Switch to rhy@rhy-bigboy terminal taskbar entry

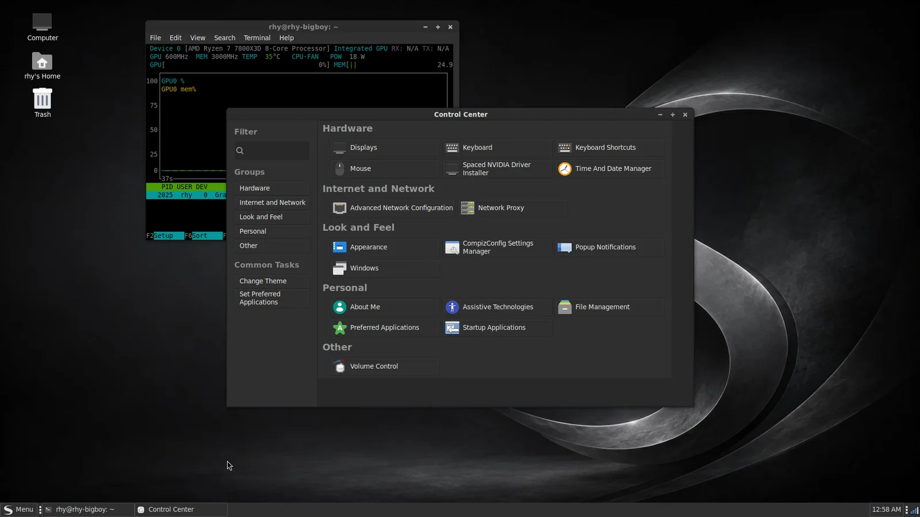click(x=89, y=510)
